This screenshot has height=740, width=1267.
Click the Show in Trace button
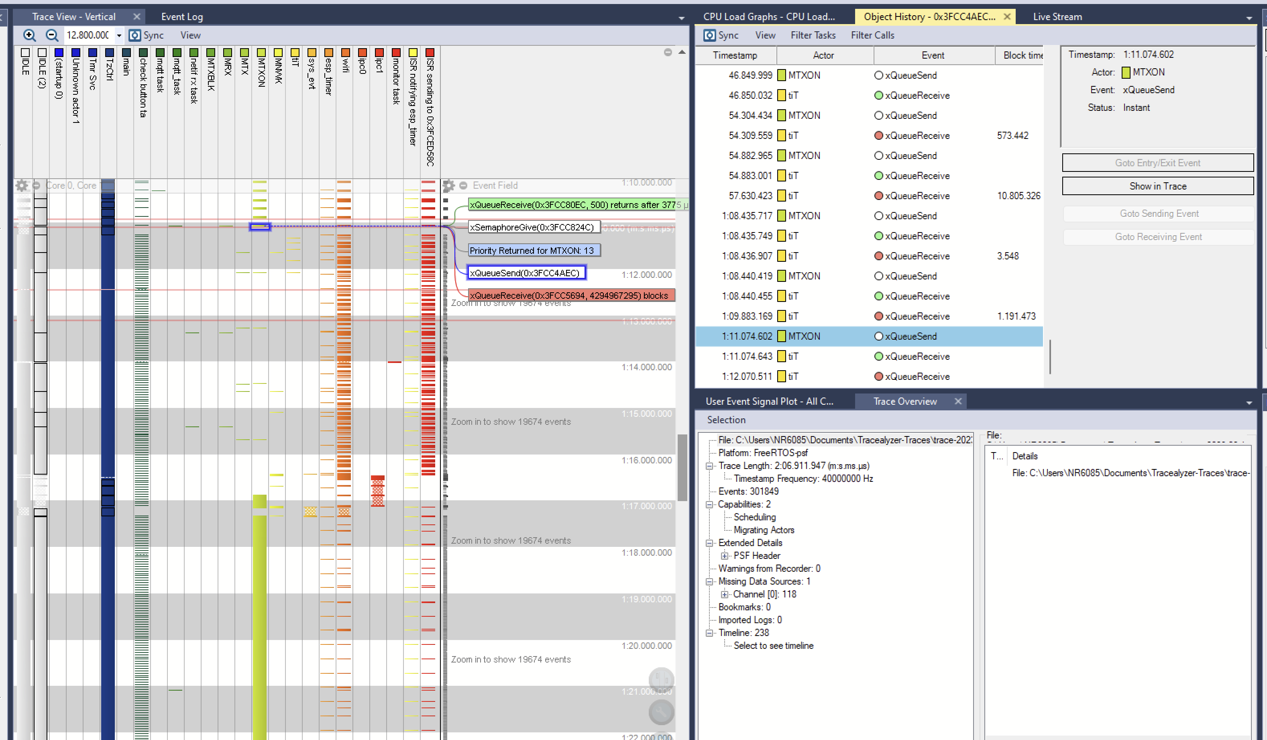[x=1157, y=186]
